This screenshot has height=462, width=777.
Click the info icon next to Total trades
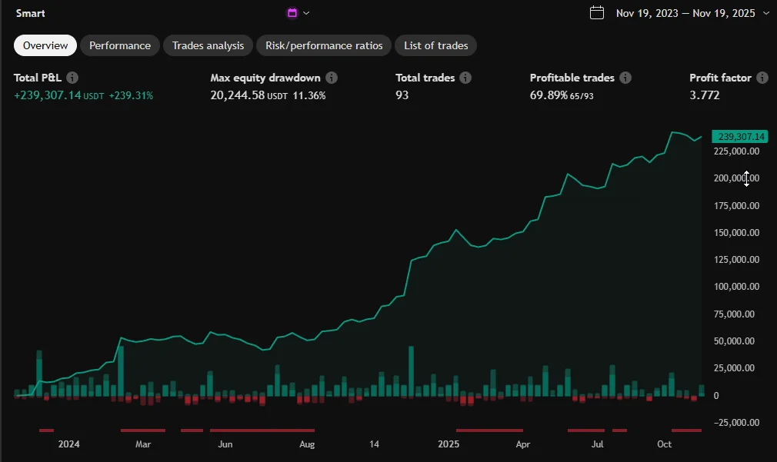tap(465, 78)
